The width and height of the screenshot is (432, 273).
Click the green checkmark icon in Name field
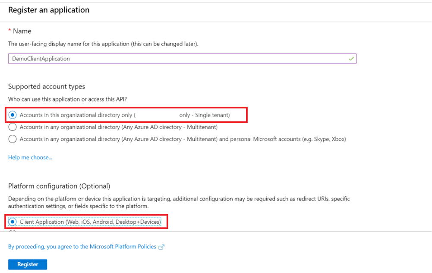point(351,59)
